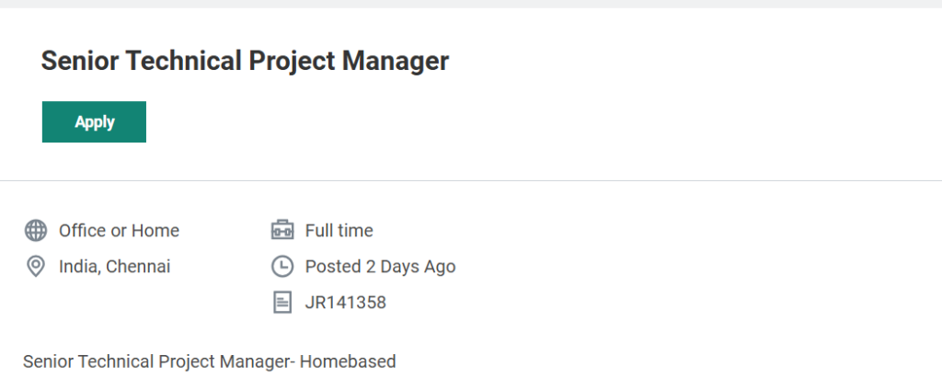Image resolution: width=942 pixels, height=390 pixels.
Task: Click the globe icon beside Office or Home
Action: pos(36,230)
